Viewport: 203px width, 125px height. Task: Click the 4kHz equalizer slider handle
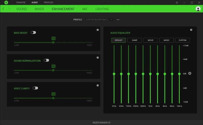point(165,74)
